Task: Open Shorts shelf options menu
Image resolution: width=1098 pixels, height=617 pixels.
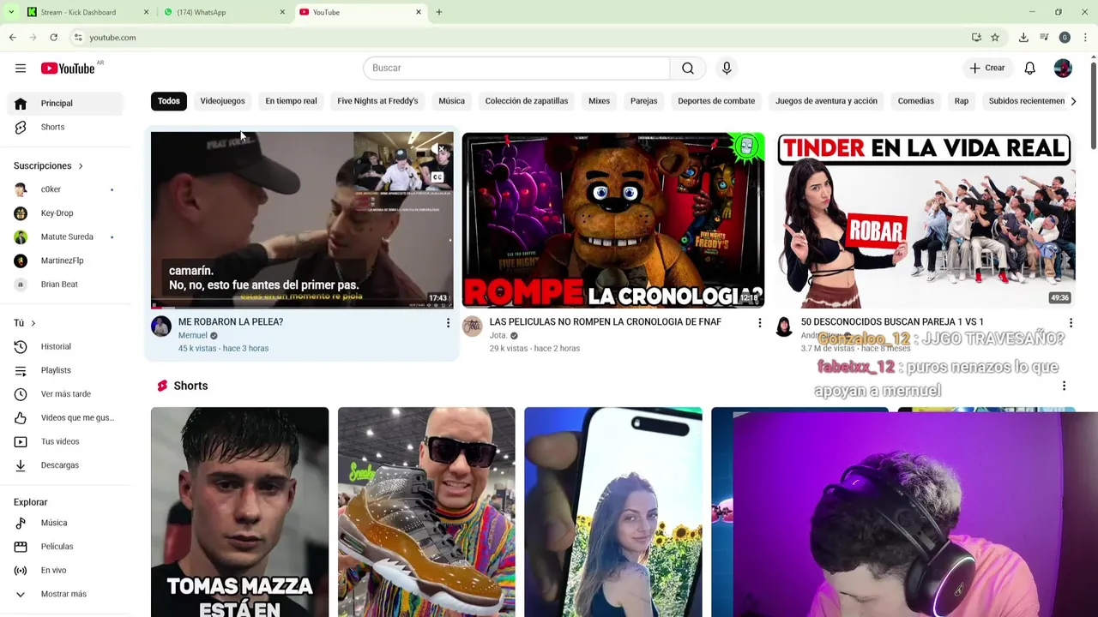Action: click(1064, 386)
